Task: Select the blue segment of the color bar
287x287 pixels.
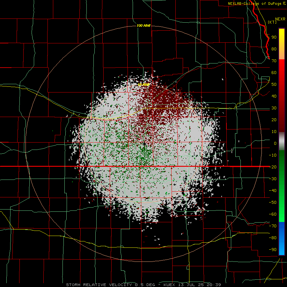Action: coord(282,239)
